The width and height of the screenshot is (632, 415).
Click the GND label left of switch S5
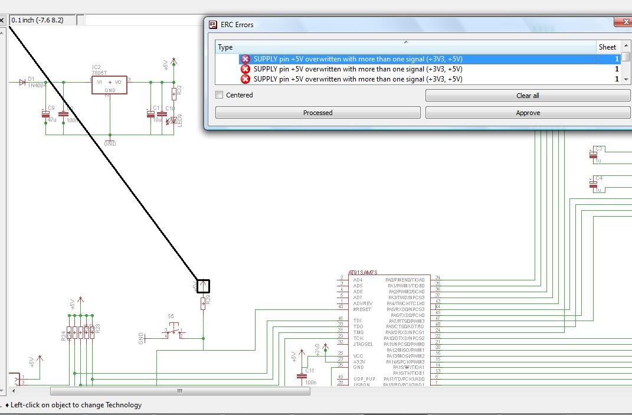(x=141, y=338)
